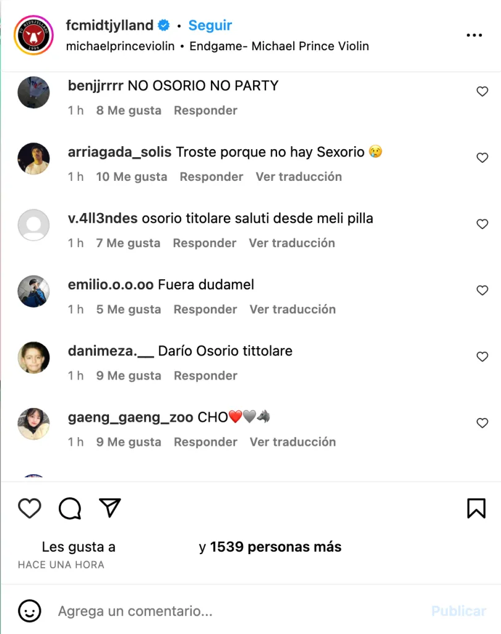Open the three-dot more options menu
Viewport: 501px width, 634px height.
474,35
